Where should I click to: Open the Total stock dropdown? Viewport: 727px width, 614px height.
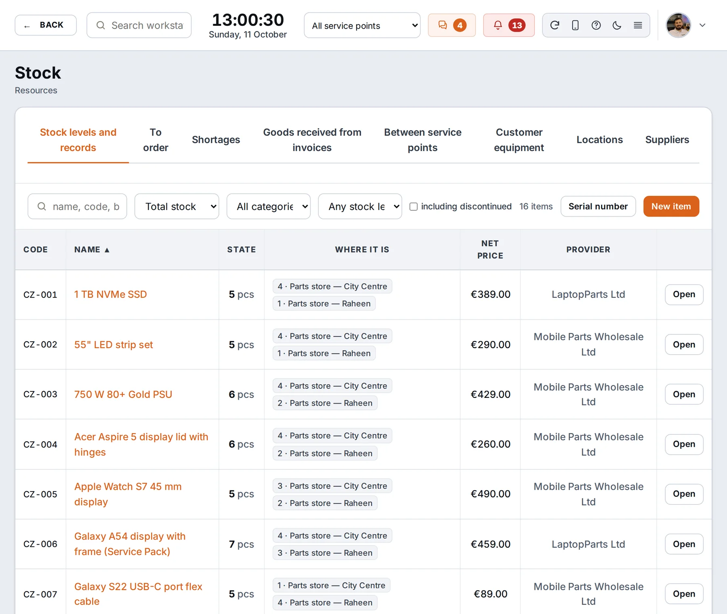[x=176, y=206]
